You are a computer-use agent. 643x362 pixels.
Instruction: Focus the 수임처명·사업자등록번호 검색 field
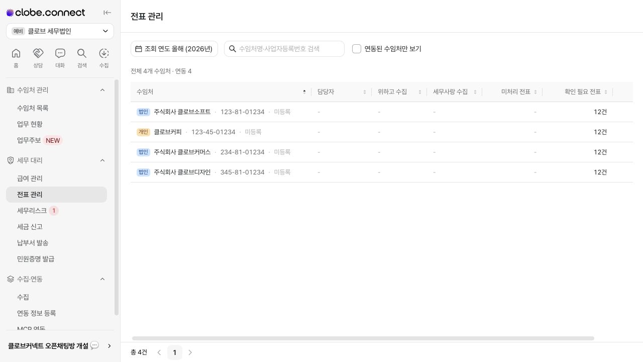pyautogui.click(x=284, y=49)
